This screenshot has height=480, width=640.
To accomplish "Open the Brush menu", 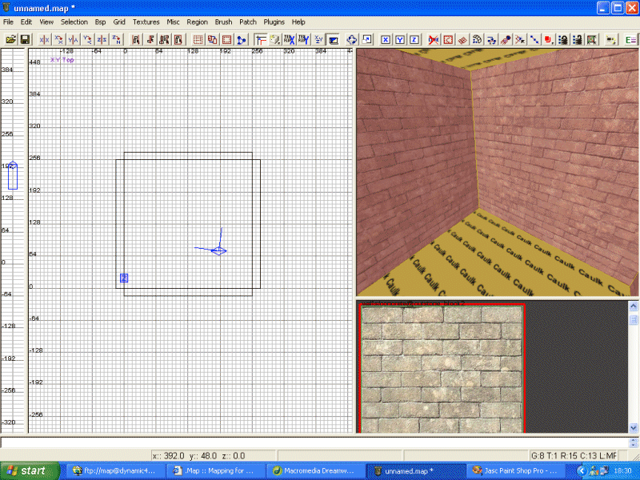I will (224, 22).
